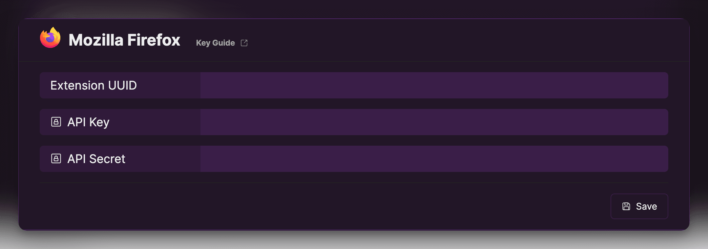The width and height of the screenshot is (708, 249).
Task: Click the Mozilla Firefox heading
Action: tap(124, 40)
